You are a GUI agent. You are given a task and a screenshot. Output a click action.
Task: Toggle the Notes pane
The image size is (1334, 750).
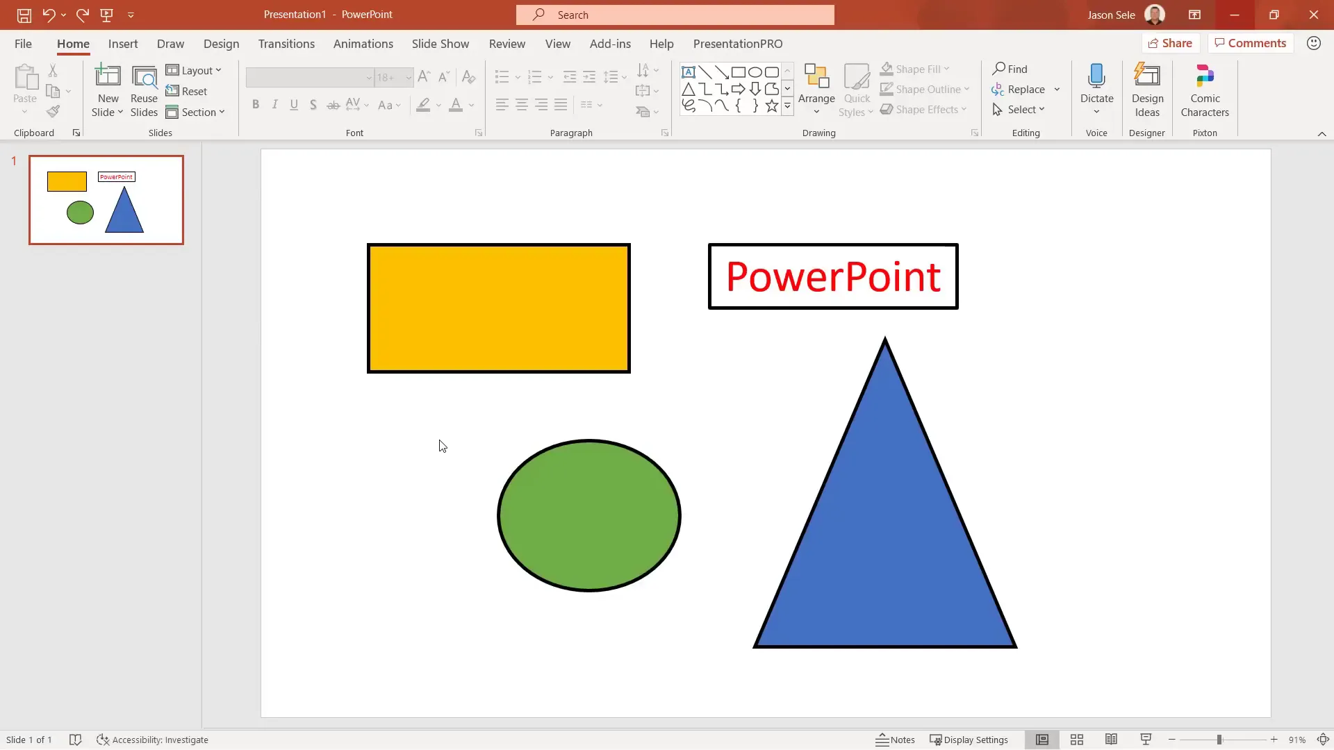tap(895, 740)
